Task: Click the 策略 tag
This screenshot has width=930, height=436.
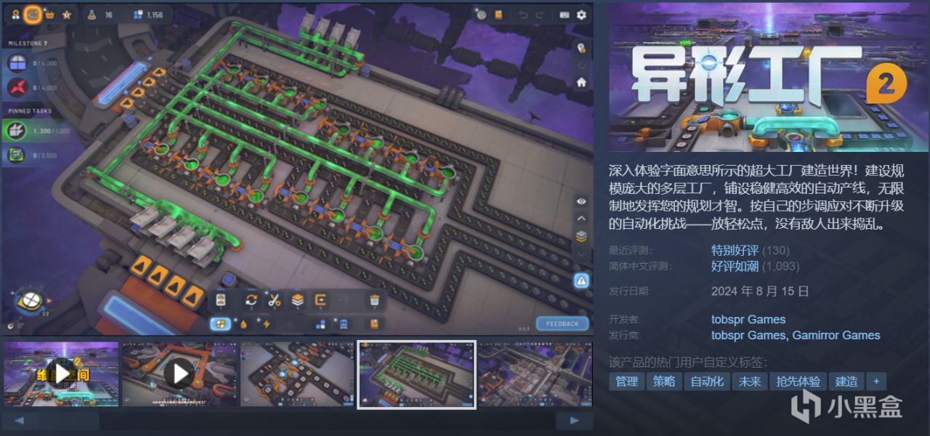Action: (x=664, y=381)
